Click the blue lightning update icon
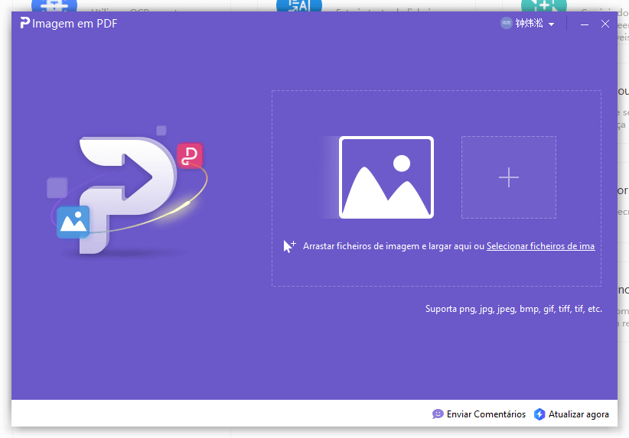Viewport: 629px width, 438px height. pos(539,414)
